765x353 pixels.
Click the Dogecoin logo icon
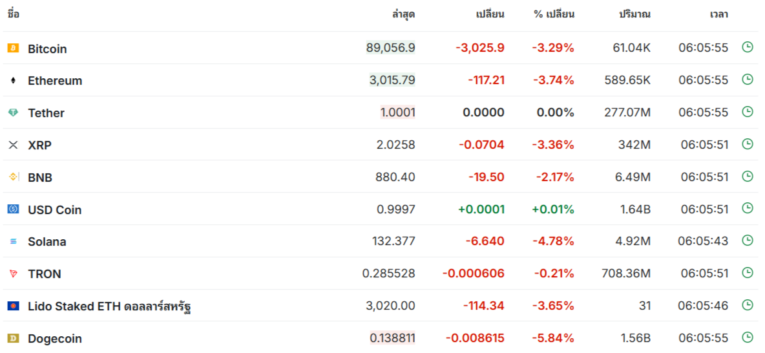13,338
